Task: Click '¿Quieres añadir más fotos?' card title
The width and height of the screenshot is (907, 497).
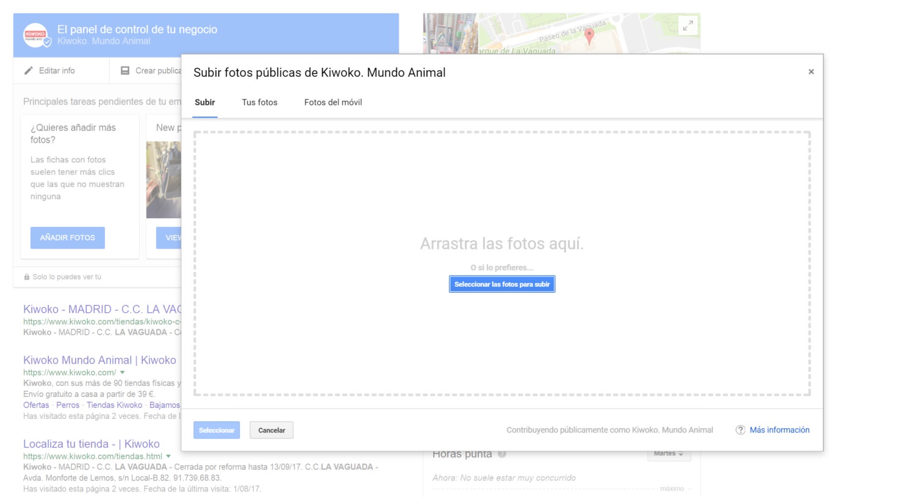Action: point(73,134)
